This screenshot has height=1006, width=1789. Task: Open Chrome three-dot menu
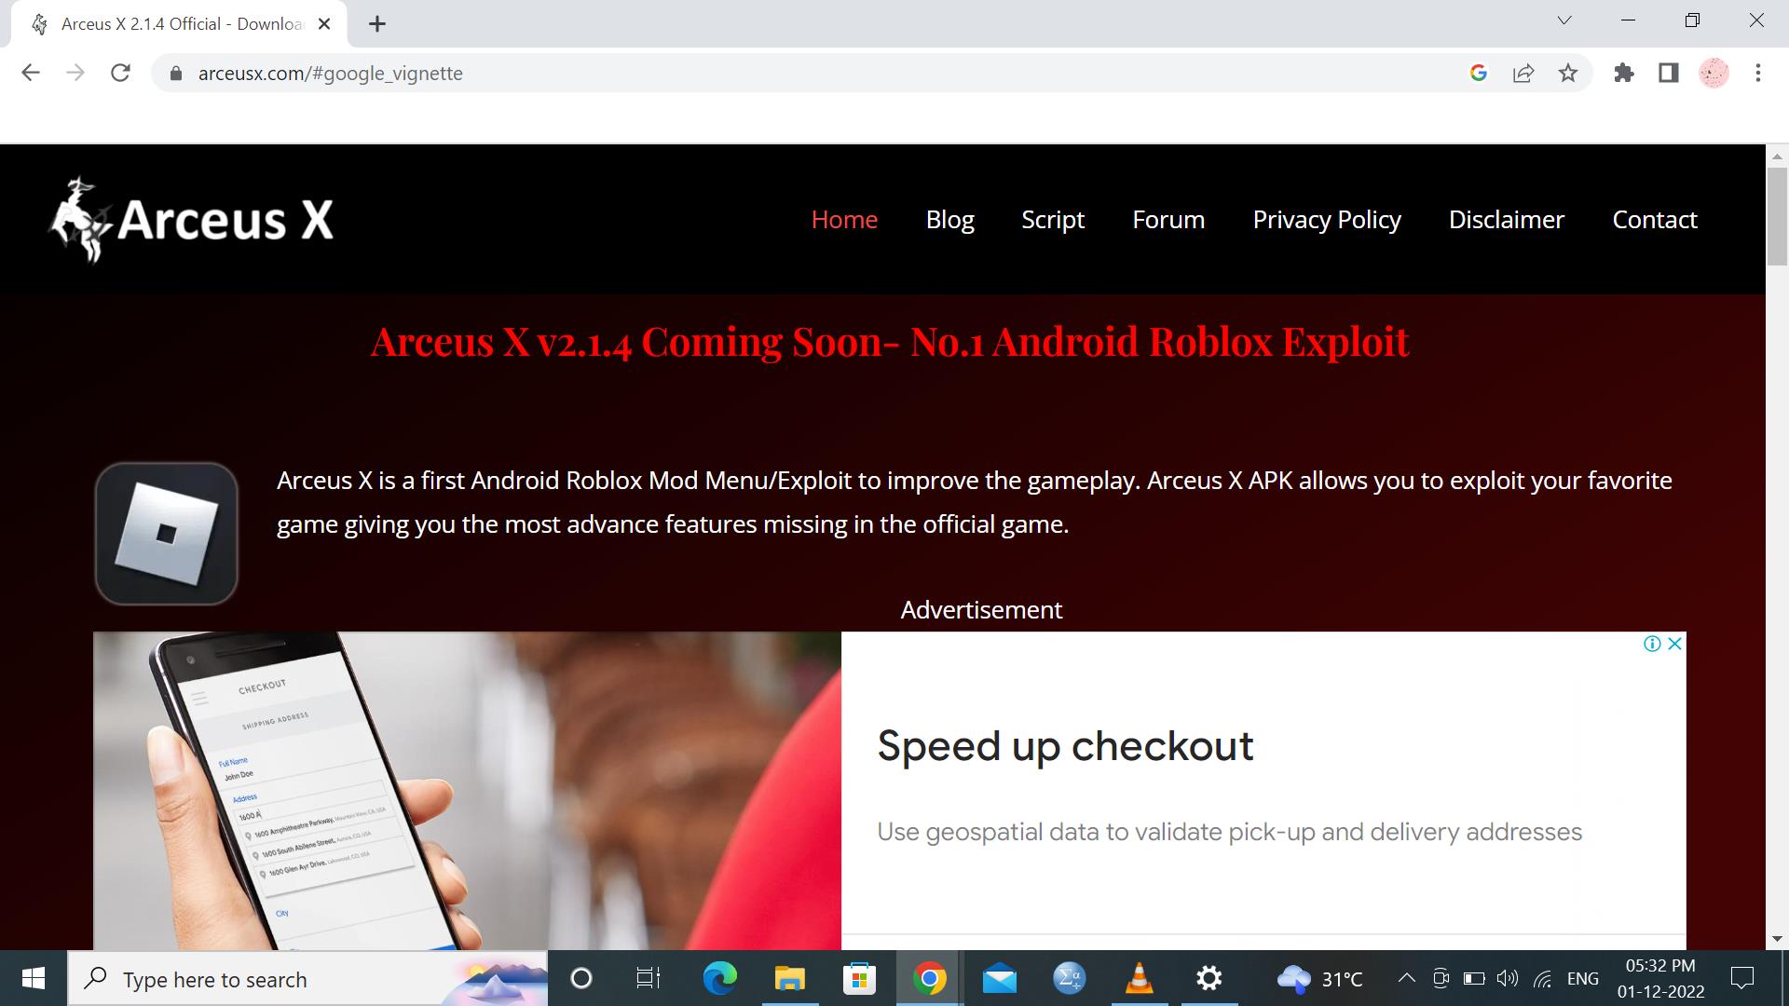[x=1758, y=73]
